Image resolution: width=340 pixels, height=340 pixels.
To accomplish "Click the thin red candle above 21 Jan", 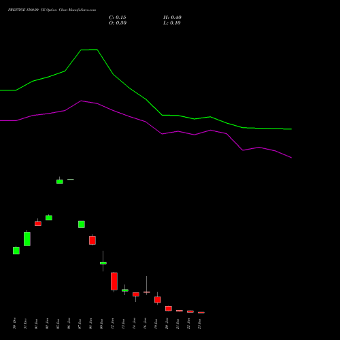I will (180, 311).
